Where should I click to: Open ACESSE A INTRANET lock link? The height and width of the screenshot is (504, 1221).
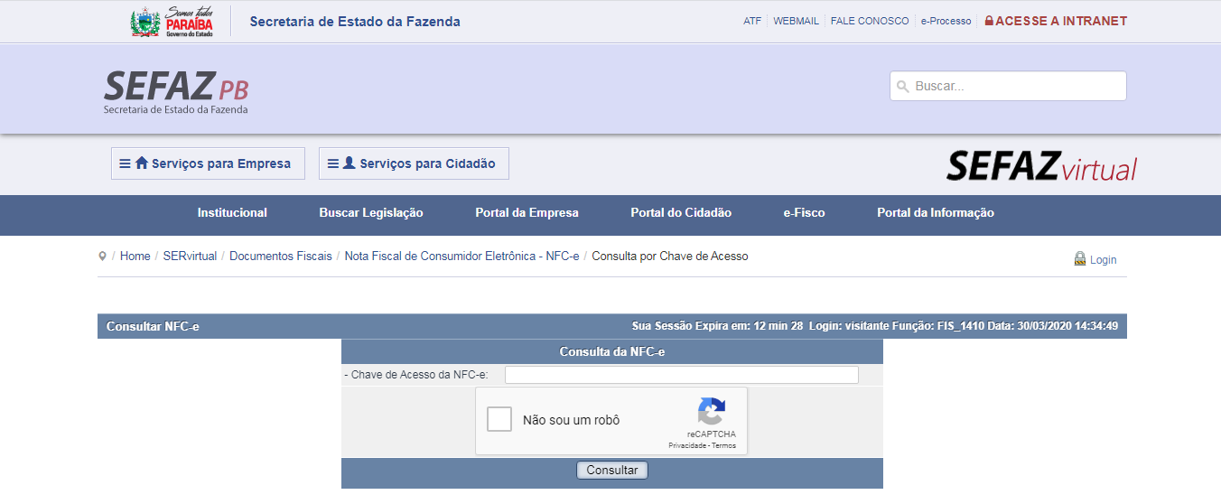tap(1055, 21)
